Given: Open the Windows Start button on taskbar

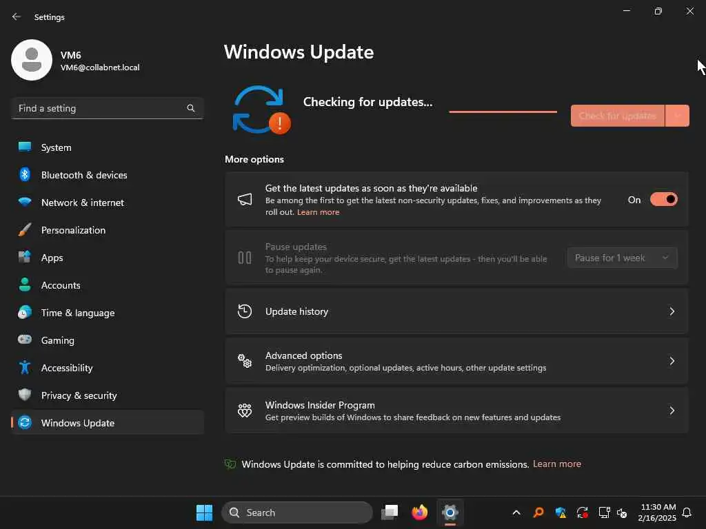Looking at the screenshot, I should click(x=204, y=512).
